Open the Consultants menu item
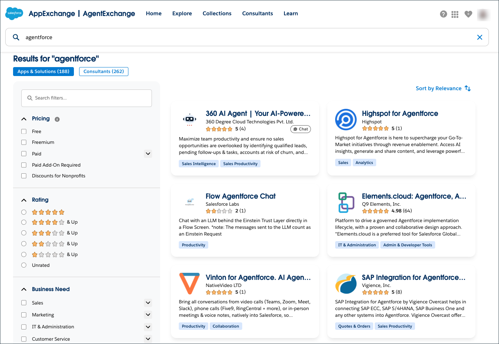Viewport: 499px width, 344px height. coord(258,13)
